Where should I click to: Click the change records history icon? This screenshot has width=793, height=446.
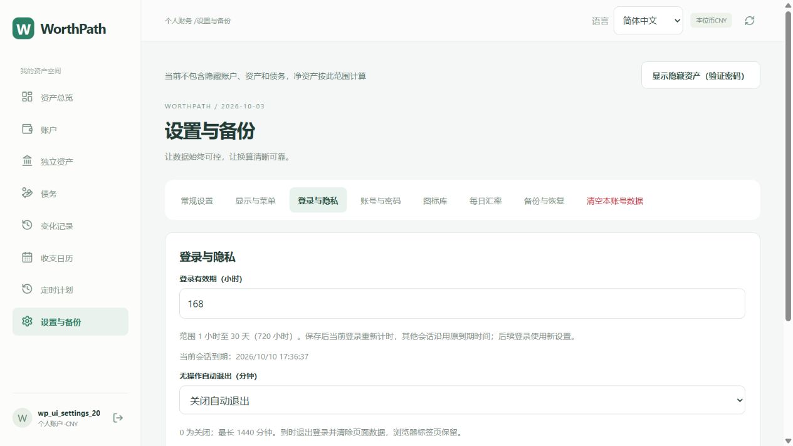click(x=27, y=225)
